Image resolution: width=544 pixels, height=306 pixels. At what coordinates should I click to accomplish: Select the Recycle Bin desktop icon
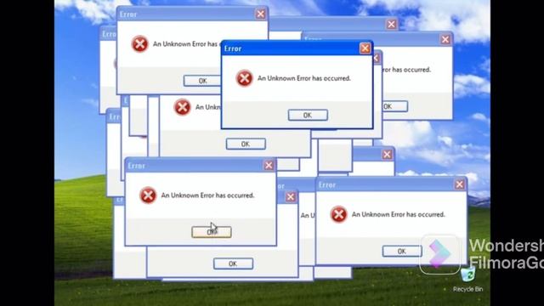(x=467, y=280)
